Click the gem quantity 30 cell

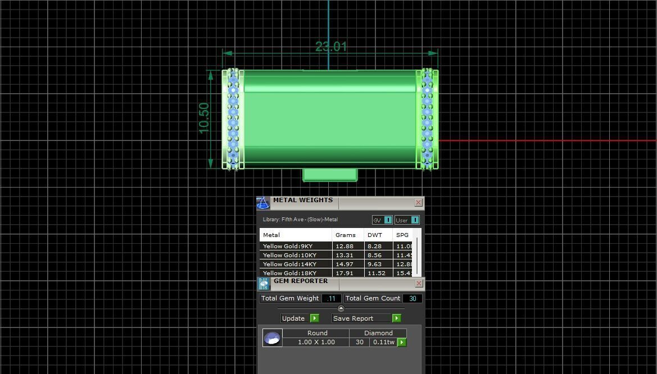point(360,342)
